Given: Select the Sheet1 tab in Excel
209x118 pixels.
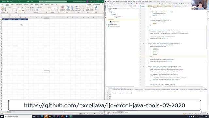Looking at the screenshot, I should tap(9, 112).
